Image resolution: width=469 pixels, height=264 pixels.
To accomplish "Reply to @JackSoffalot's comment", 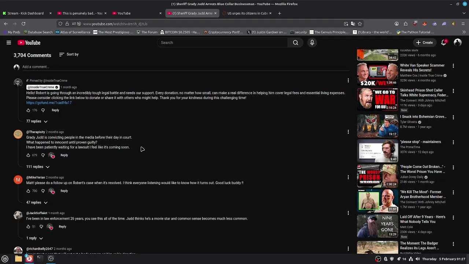I will coord(63,227).
